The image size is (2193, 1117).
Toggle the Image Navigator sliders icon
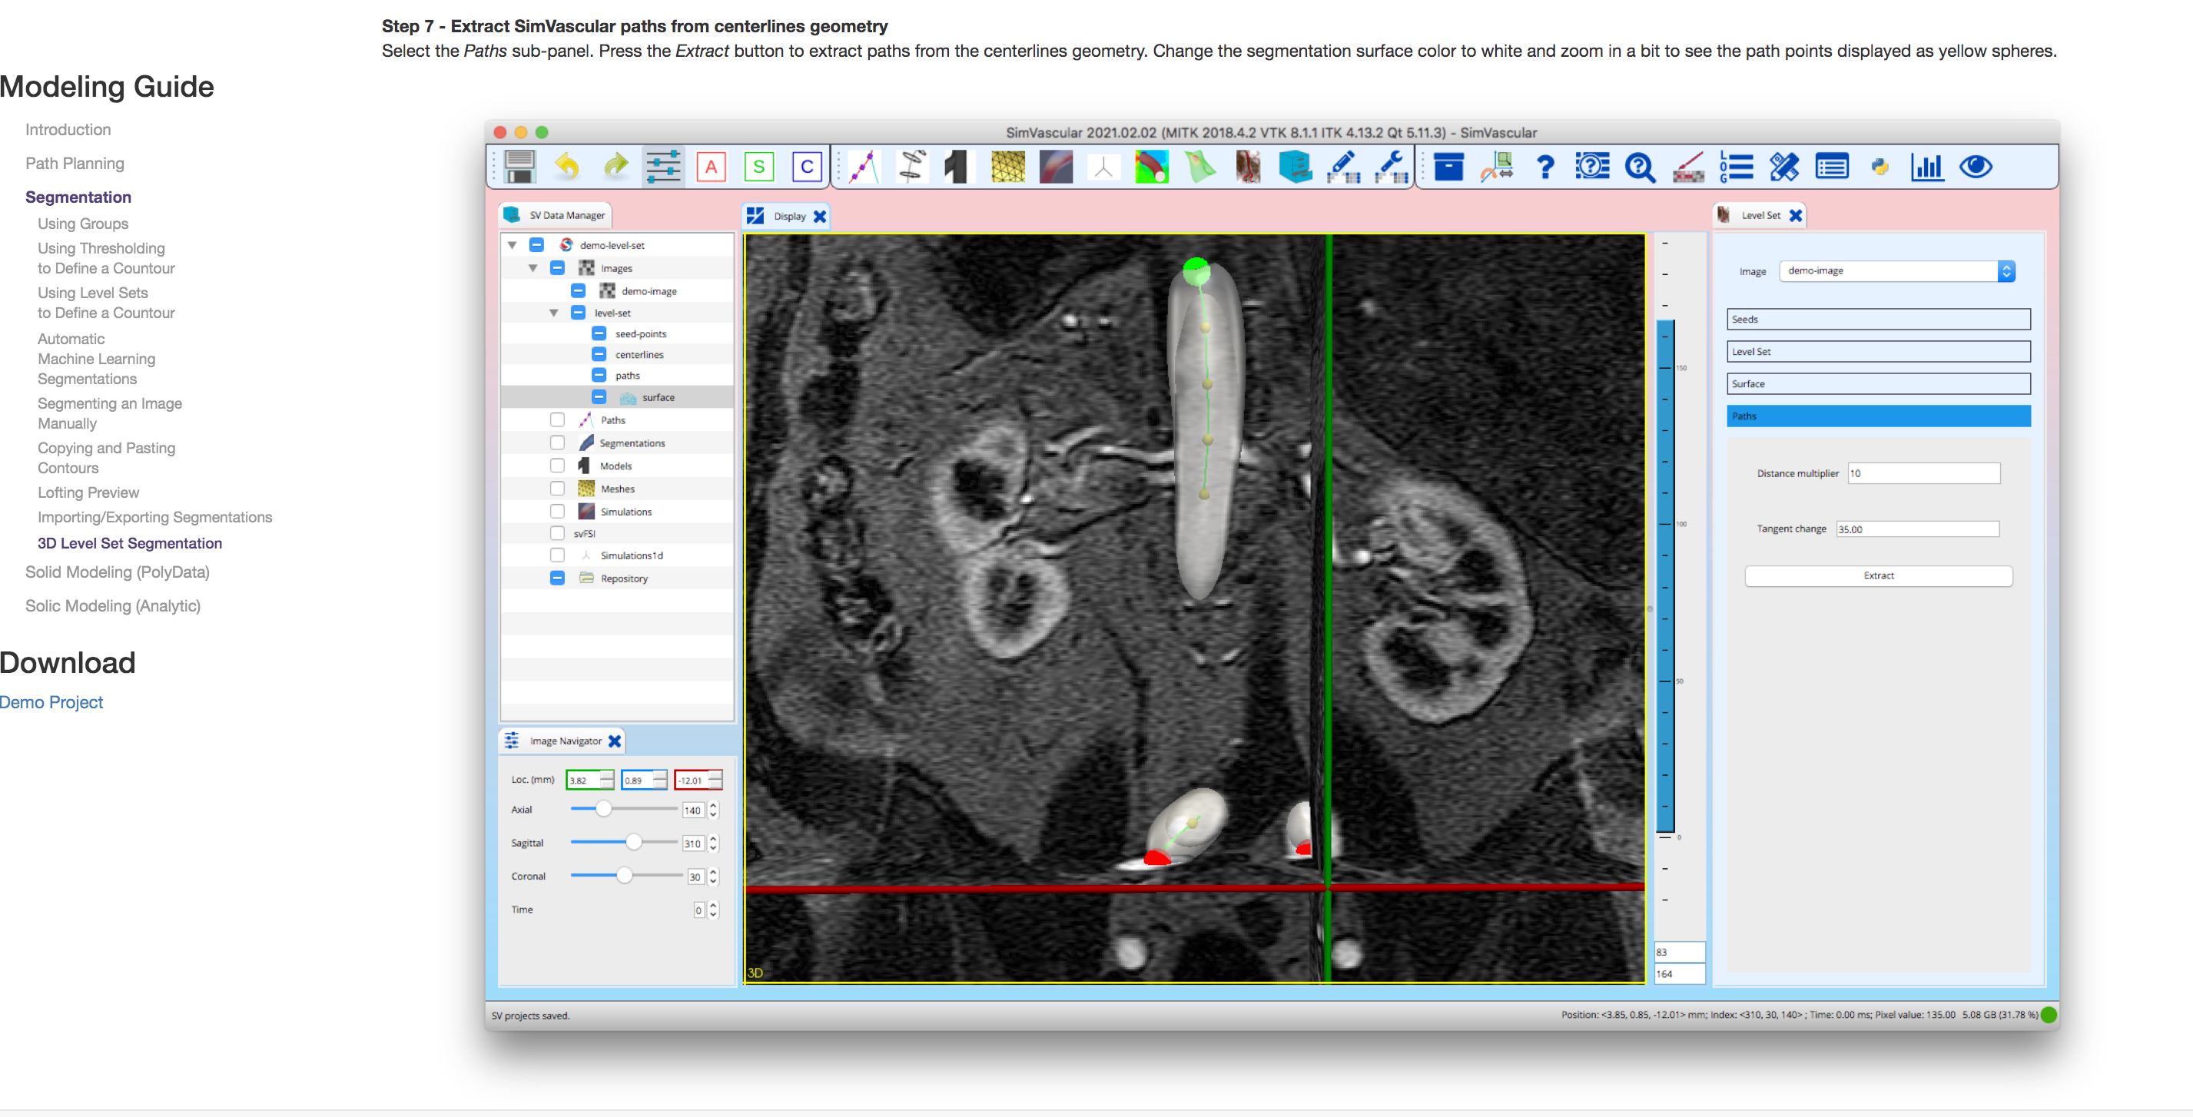[x=662, y=167]
